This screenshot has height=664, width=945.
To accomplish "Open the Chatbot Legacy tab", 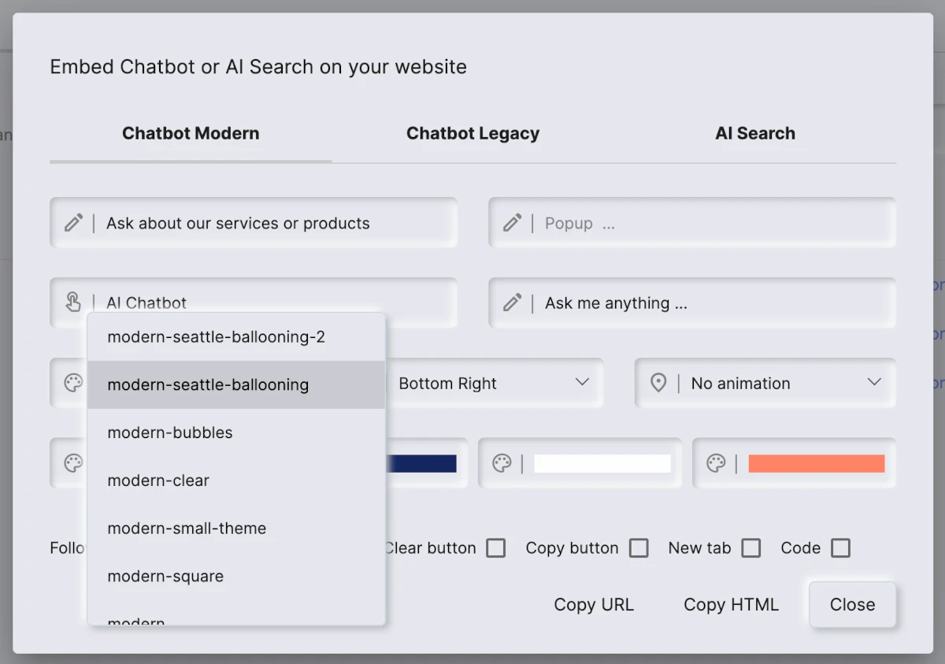I will [x=472, y=134].
